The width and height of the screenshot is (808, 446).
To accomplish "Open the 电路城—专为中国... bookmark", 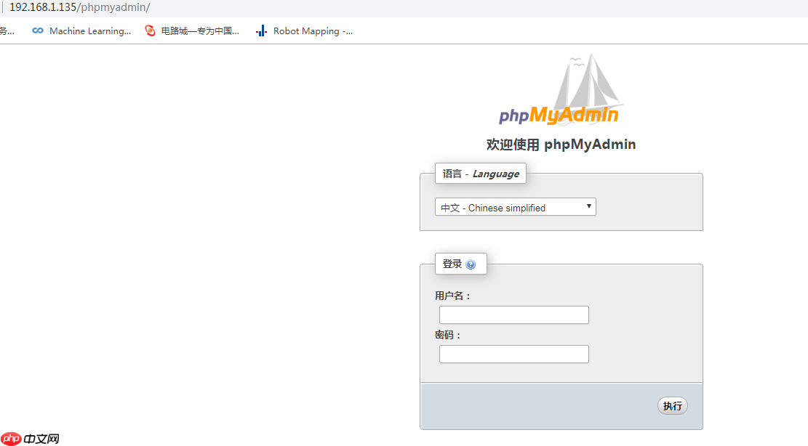I will pos(192,31).
